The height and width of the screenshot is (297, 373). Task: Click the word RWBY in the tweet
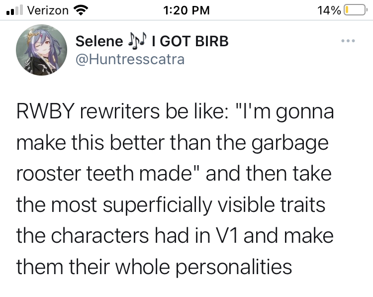click(x=45, y=111)
